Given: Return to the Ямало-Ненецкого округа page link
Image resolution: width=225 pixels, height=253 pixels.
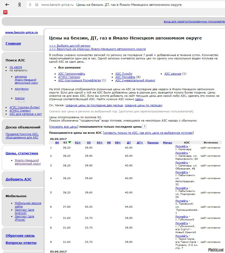Looking at the screenshot, I should (x=97, y=49).
